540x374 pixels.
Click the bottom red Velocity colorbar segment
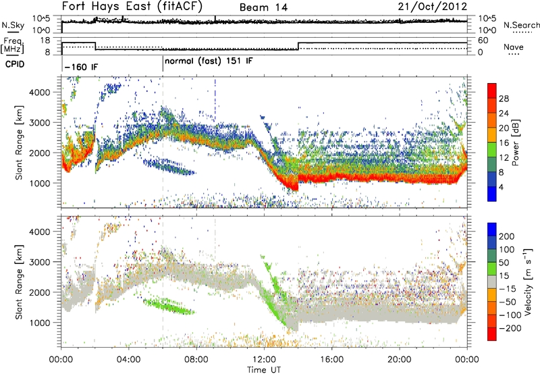492,334
